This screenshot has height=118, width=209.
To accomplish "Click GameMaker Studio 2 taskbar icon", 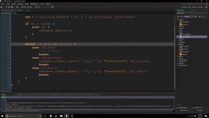I will [67, 116].
